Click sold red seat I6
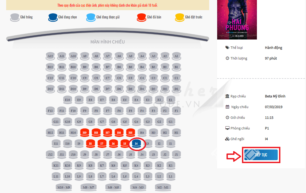This screenshot has width=306, height=193. coord(113,144)
